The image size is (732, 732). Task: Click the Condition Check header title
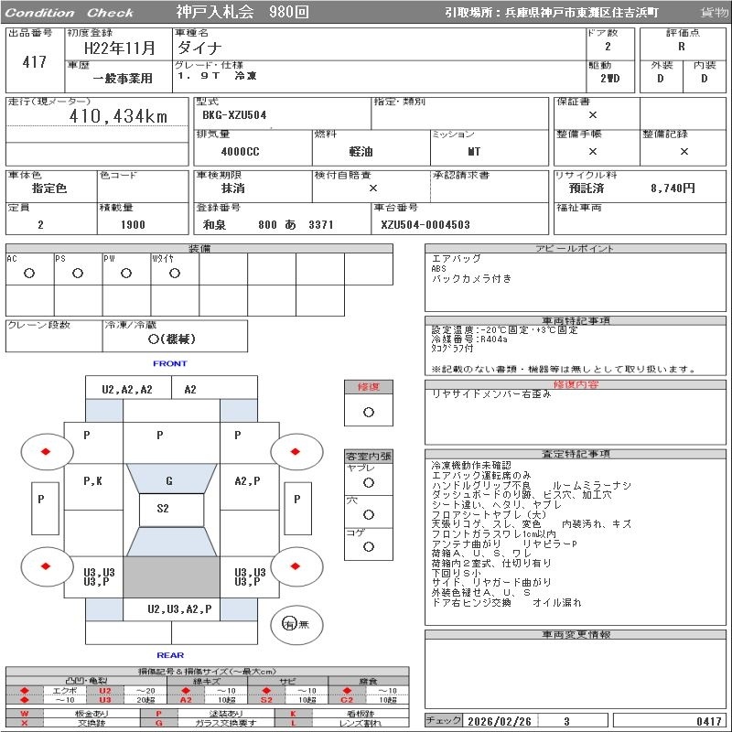(70, 13)
